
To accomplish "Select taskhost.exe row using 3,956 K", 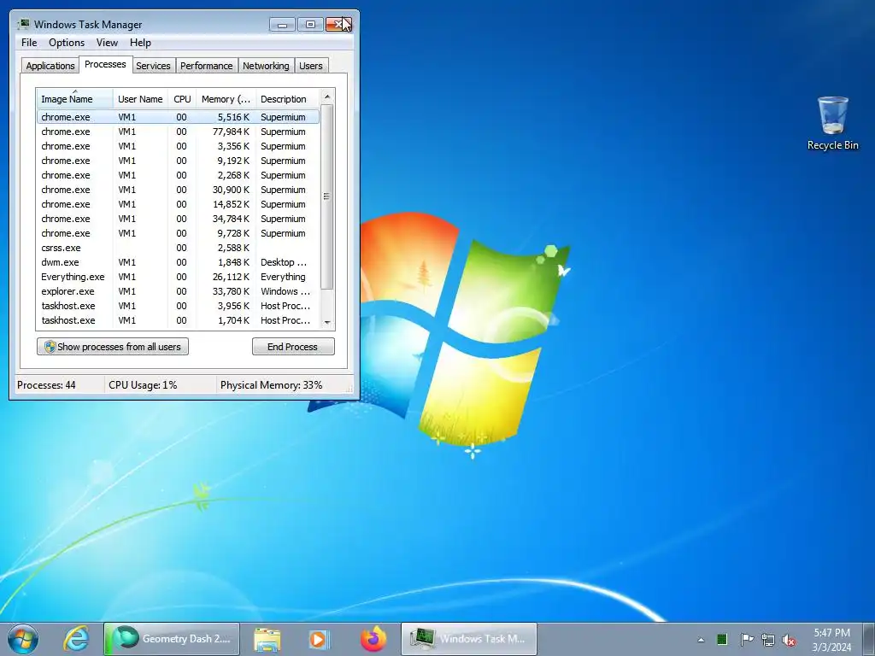I will click(178, 306).
